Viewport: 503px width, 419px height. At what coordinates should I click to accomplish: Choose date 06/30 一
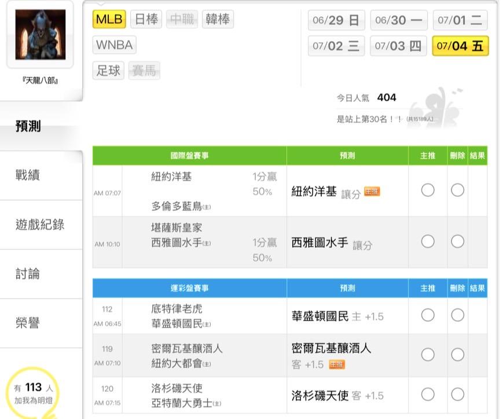(399, 20)
